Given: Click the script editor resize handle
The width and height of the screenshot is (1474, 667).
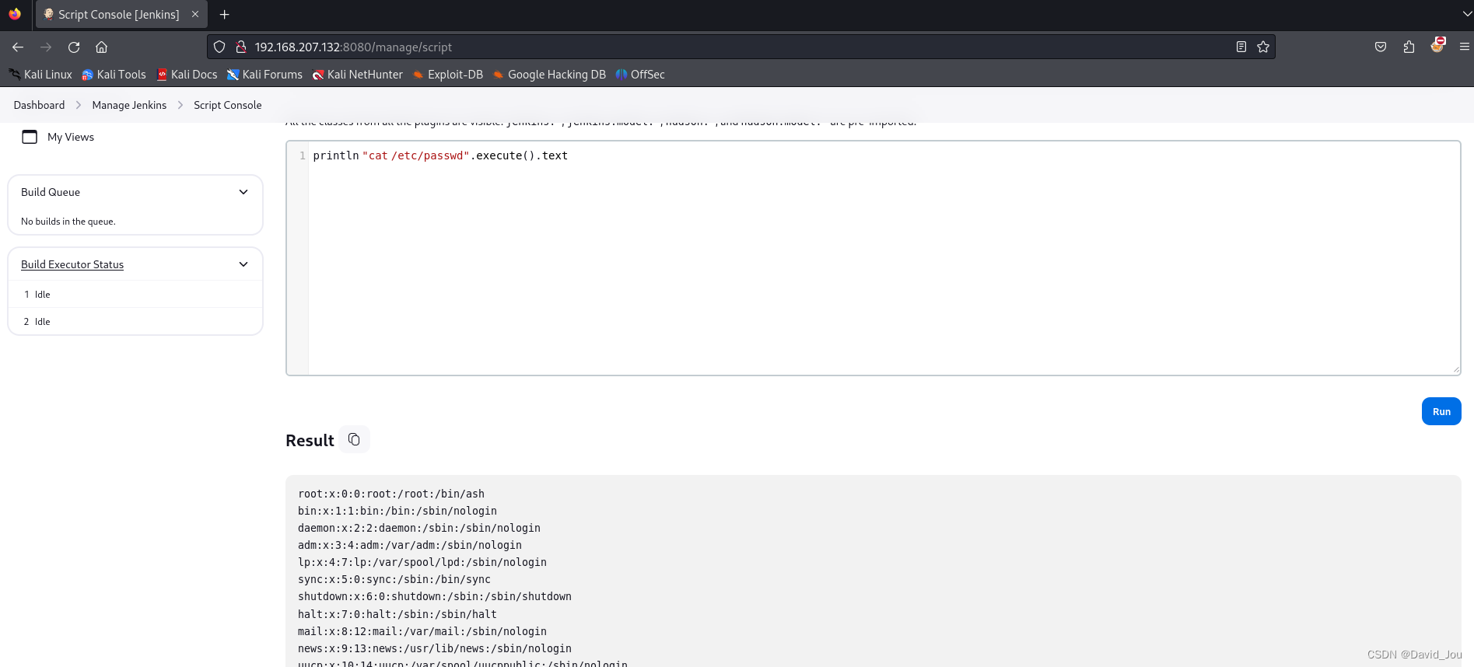Looking at the screenshot, I should tap(1456, 370).
